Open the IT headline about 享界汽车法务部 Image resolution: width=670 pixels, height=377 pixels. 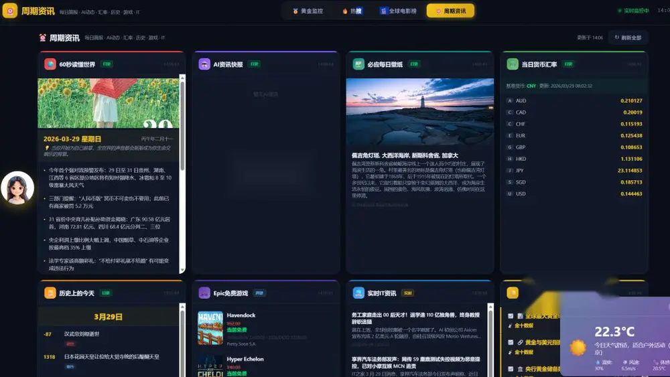pos(416,362)
